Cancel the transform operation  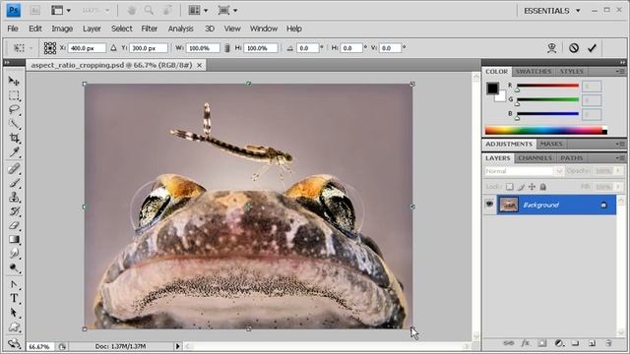pos(574,48)
